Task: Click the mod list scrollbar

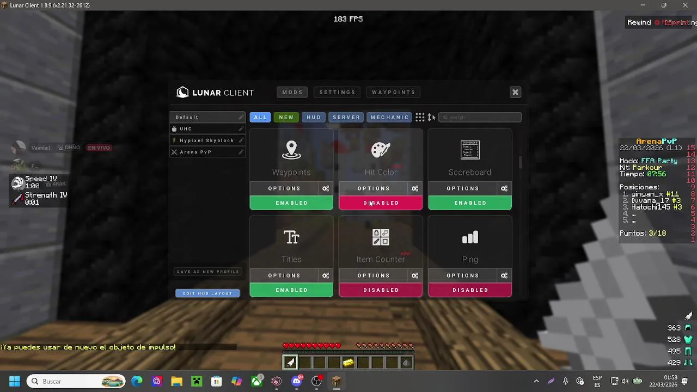Action: pyautogui.click(x=521, y=162)
